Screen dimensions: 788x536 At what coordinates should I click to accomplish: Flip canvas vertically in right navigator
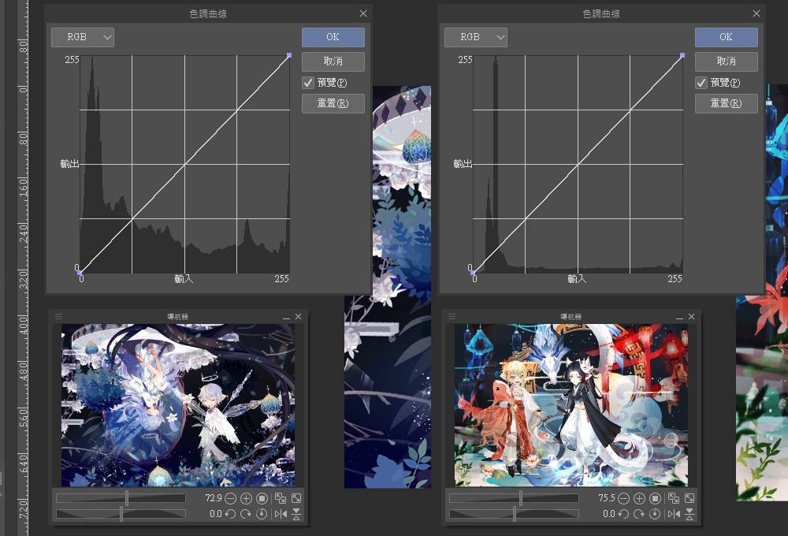[689, 514]
